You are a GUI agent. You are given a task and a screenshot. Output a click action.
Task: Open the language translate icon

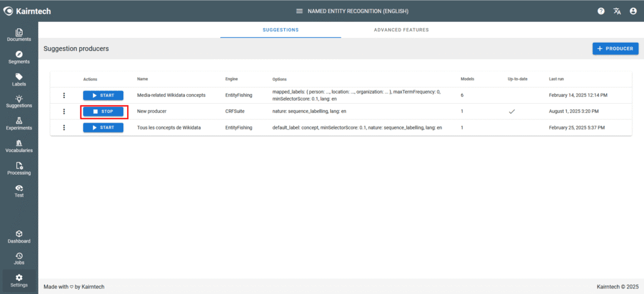click(617, 11)
